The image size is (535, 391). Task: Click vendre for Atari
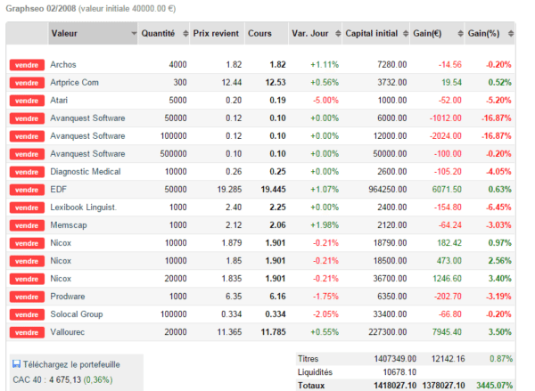coord(27,101)
